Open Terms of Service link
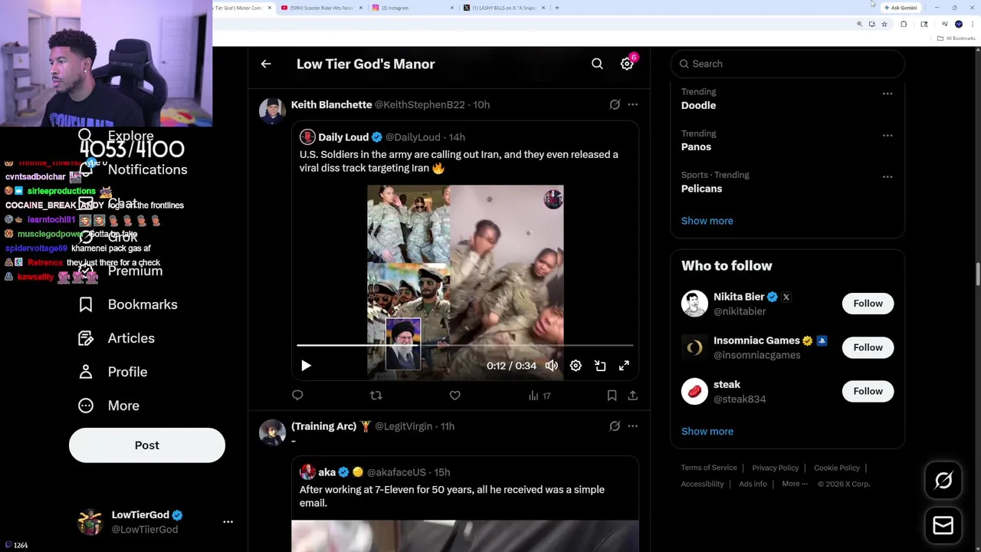The width and height of the screenshot is (981, 552). click(x=709, y=468)
